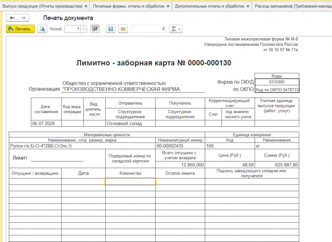The image size is (332, 242).
Task: Switch to Выпуск продукции tab
Action: pyautogui.click(x=42, y=6)
